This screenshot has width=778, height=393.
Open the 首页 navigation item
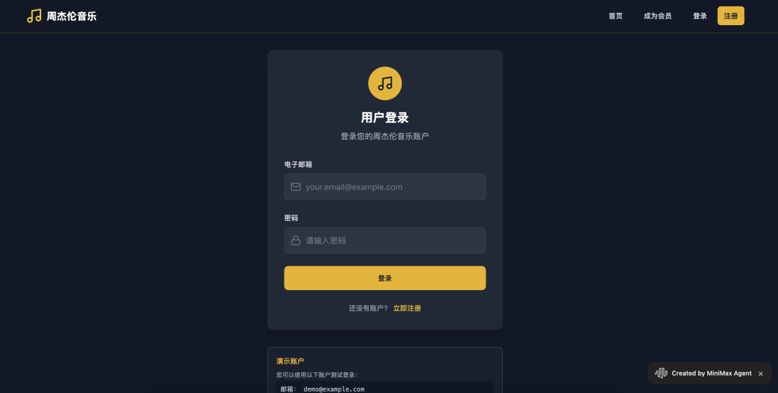pyautogui.click(x=615, y=16)
